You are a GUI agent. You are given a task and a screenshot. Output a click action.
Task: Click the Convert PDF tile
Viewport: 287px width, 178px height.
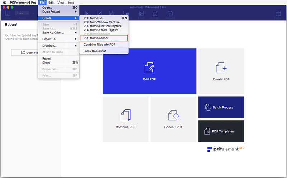173,119
